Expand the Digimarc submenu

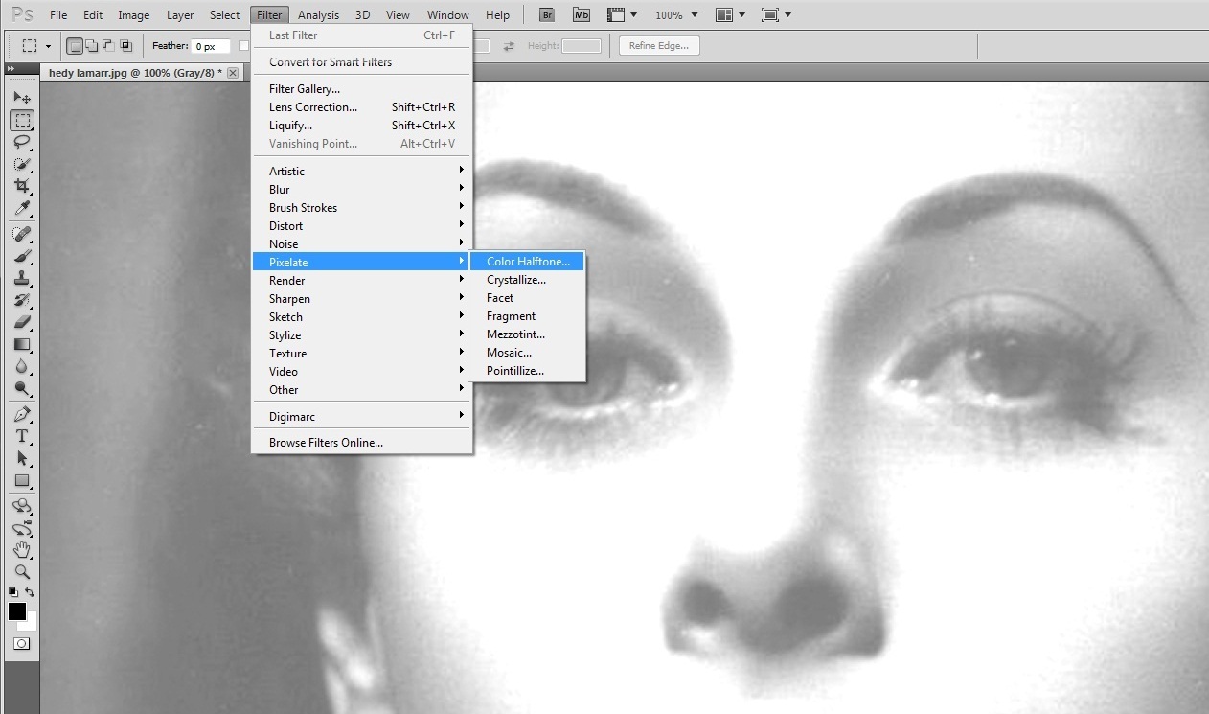pyautogui.click(x=362, y=417)
